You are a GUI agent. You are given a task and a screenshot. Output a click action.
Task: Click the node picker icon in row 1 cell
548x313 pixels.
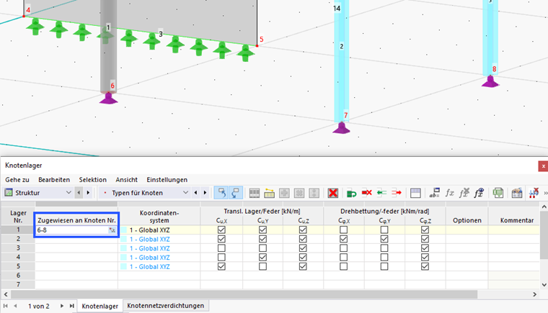(x=112, y=230)
